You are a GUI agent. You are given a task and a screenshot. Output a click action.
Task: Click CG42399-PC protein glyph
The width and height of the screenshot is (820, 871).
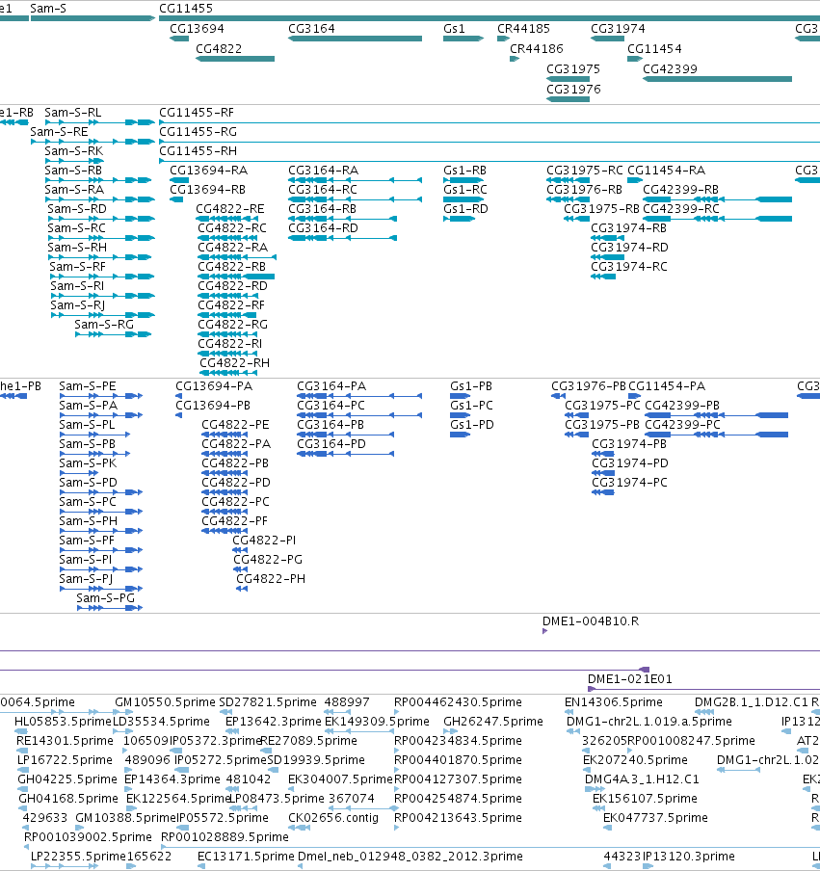[x=717, y=435]
